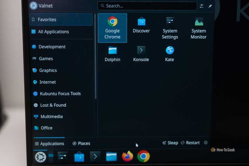Image resolution: width=249 pixels, height=166 pixels.
Task: Click Kubuntu application launcher in taskbar
Action: 40,157
